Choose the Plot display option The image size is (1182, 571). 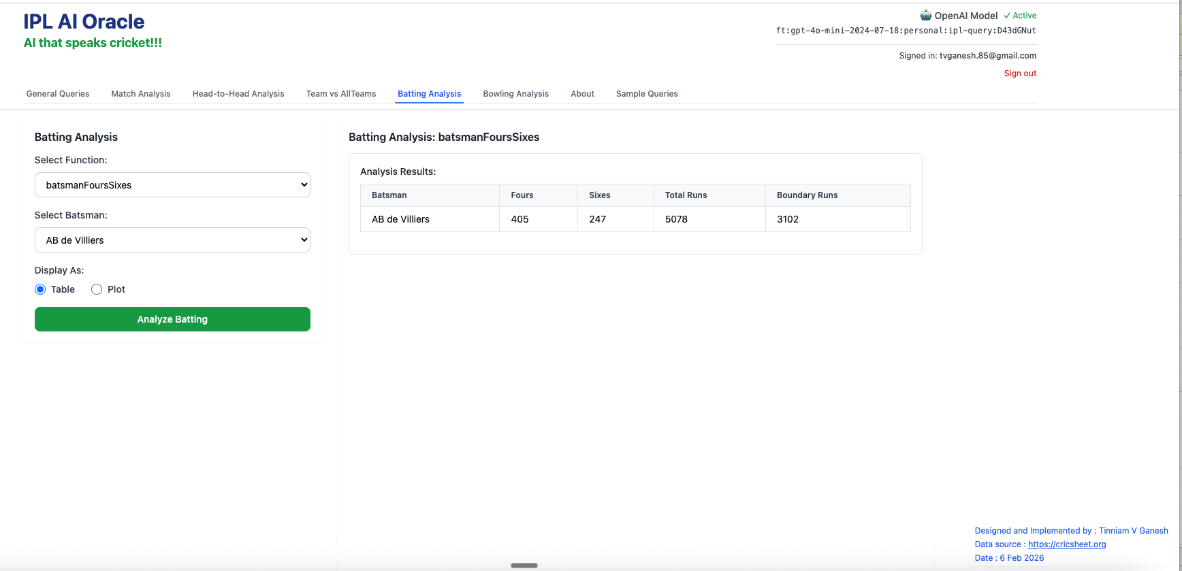tap(97, 289)
